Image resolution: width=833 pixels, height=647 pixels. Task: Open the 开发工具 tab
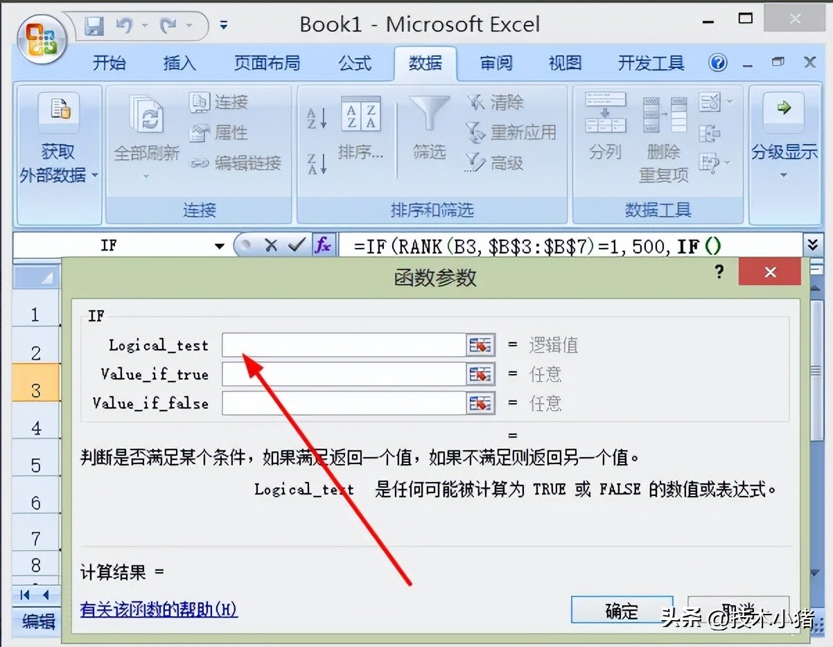point(651,63)
